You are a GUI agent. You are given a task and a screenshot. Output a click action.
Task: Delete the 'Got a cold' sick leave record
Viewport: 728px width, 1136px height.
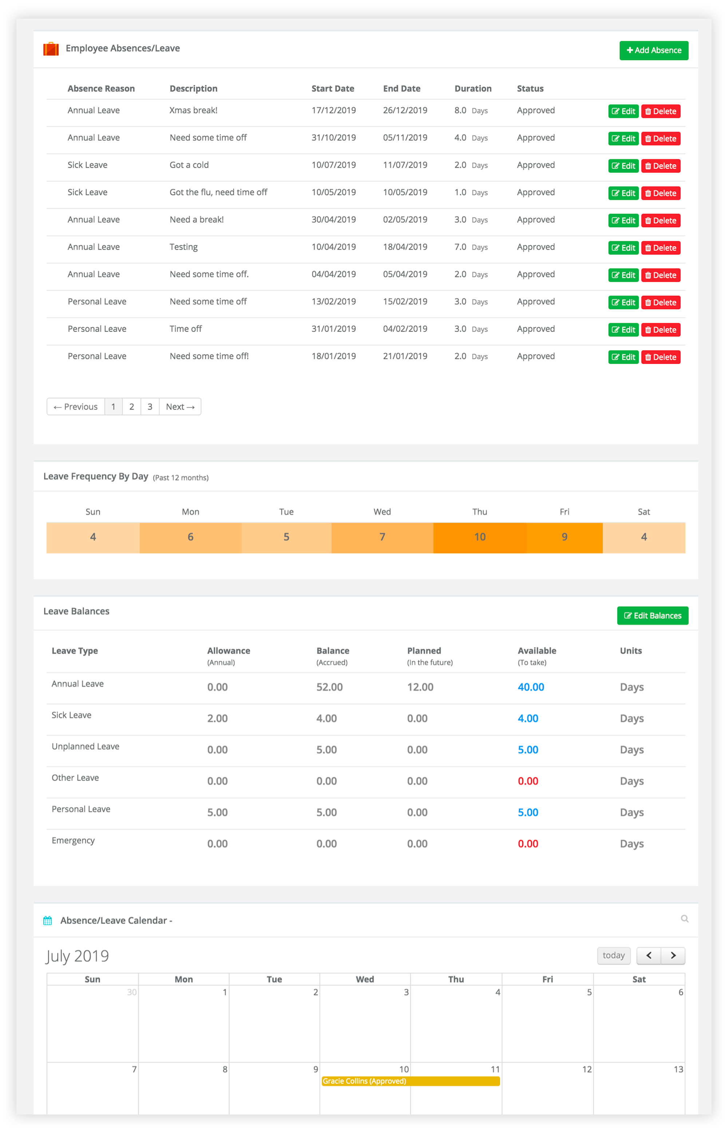click(x=660, y=166)
